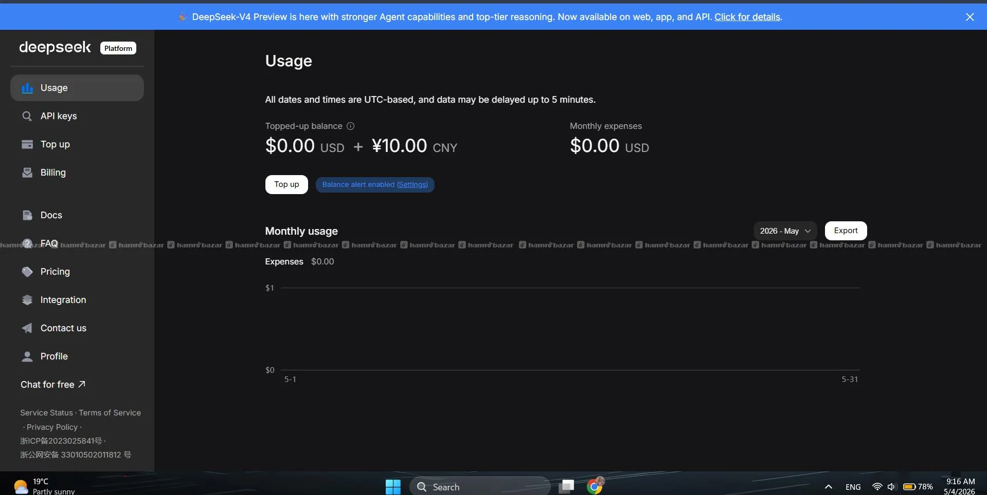Open Windows Start menu
This screenshot has height=495, width=987.
[x=393, y=487]
